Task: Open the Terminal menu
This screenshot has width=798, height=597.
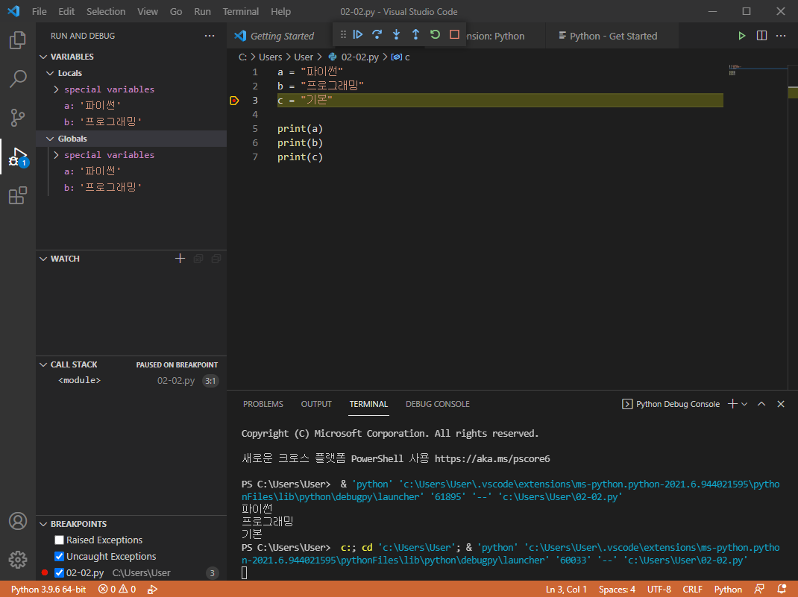Action: point(241,11)
